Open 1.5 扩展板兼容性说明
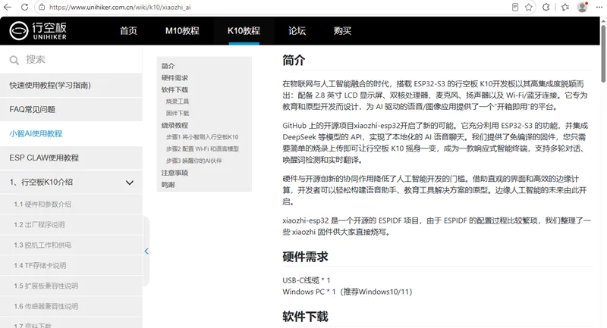This screenshot has height=328, width=607. pos(71,286)
